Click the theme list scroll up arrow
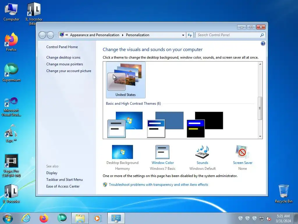Image resolution: width=298 pixels, height=224 pixels. (x=260, y=64)
